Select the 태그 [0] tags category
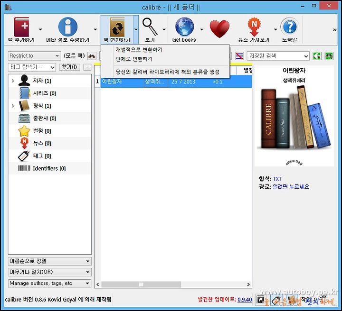Image resolution: width=342 pixels, height=311 pixels. coord(42,156)
